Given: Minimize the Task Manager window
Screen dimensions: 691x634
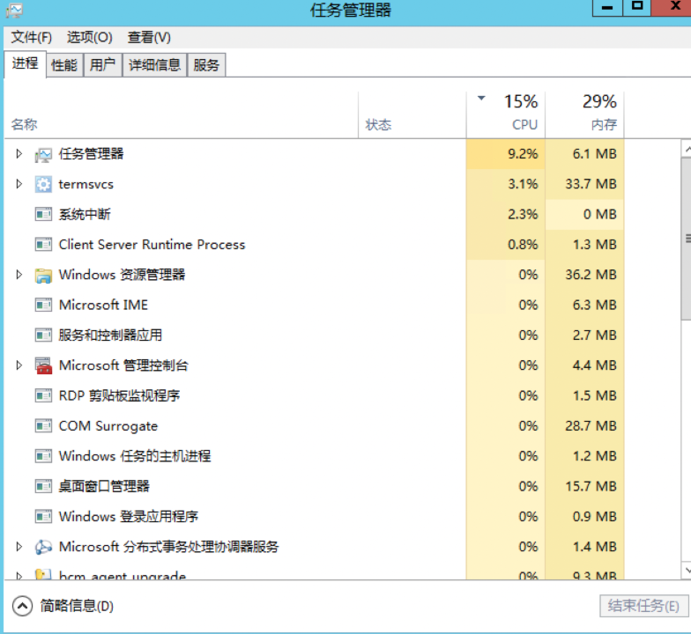Looking at the screenshot, I should point(607,8).
